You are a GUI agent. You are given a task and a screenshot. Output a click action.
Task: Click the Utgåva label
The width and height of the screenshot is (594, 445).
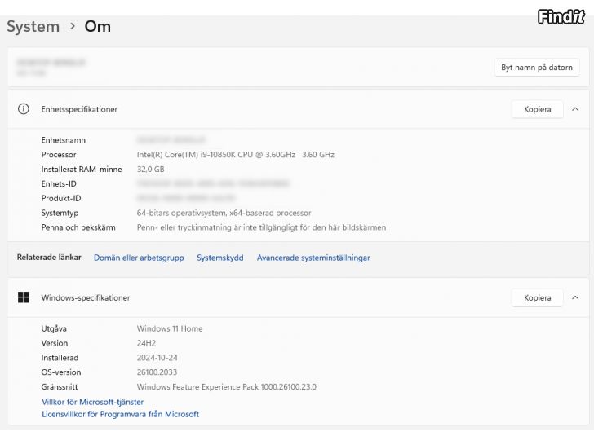[54, 328]
